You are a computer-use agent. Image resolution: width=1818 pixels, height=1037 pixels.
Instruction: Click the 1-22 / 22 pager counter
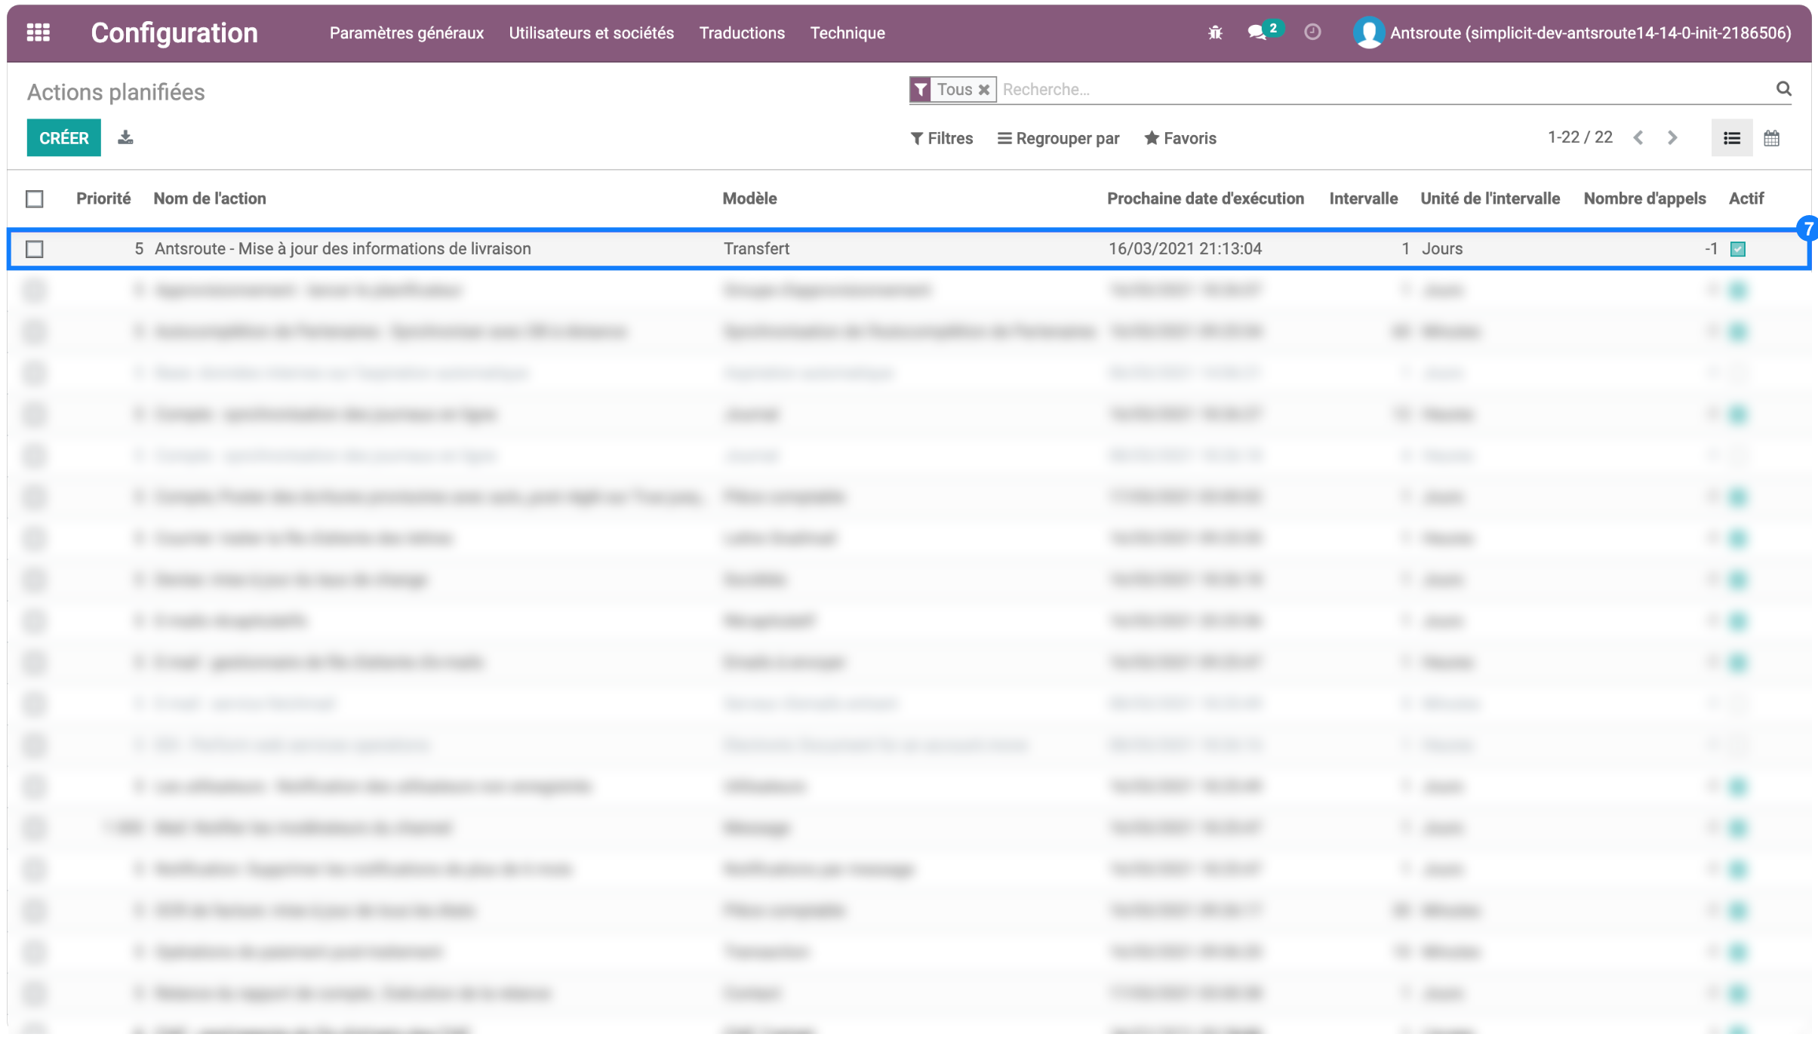click(x=1580, y=137)
